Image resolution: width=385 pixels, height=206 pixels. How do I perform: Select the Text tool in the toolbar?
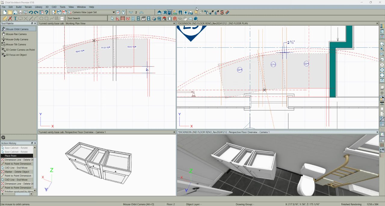15,19
